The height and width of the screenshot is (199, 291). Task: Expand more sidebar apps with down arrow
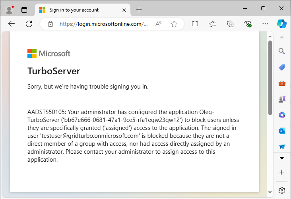(282, 158)
